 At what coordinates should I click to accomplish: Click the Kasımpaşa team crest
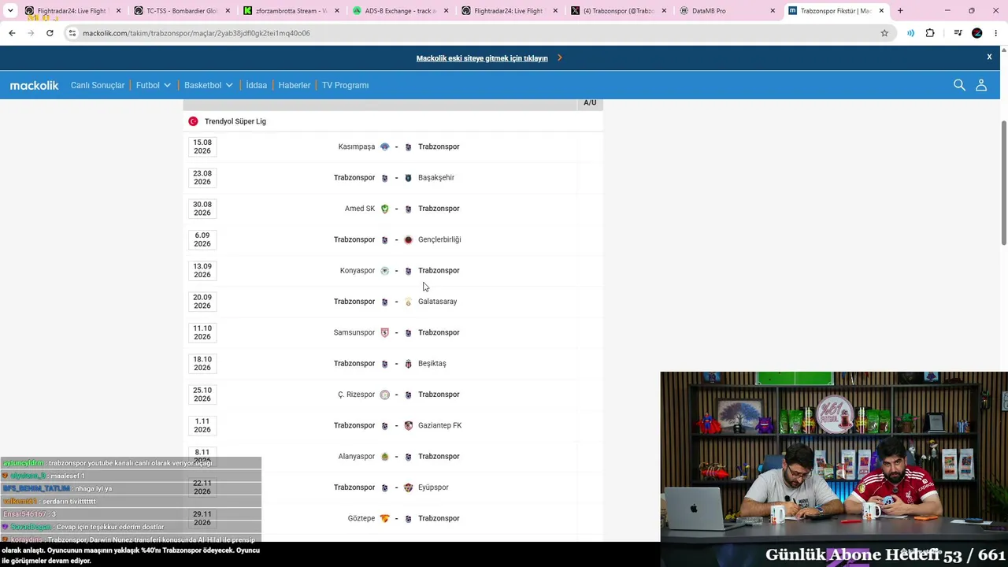pyautogui.click(x=385, y=146)
